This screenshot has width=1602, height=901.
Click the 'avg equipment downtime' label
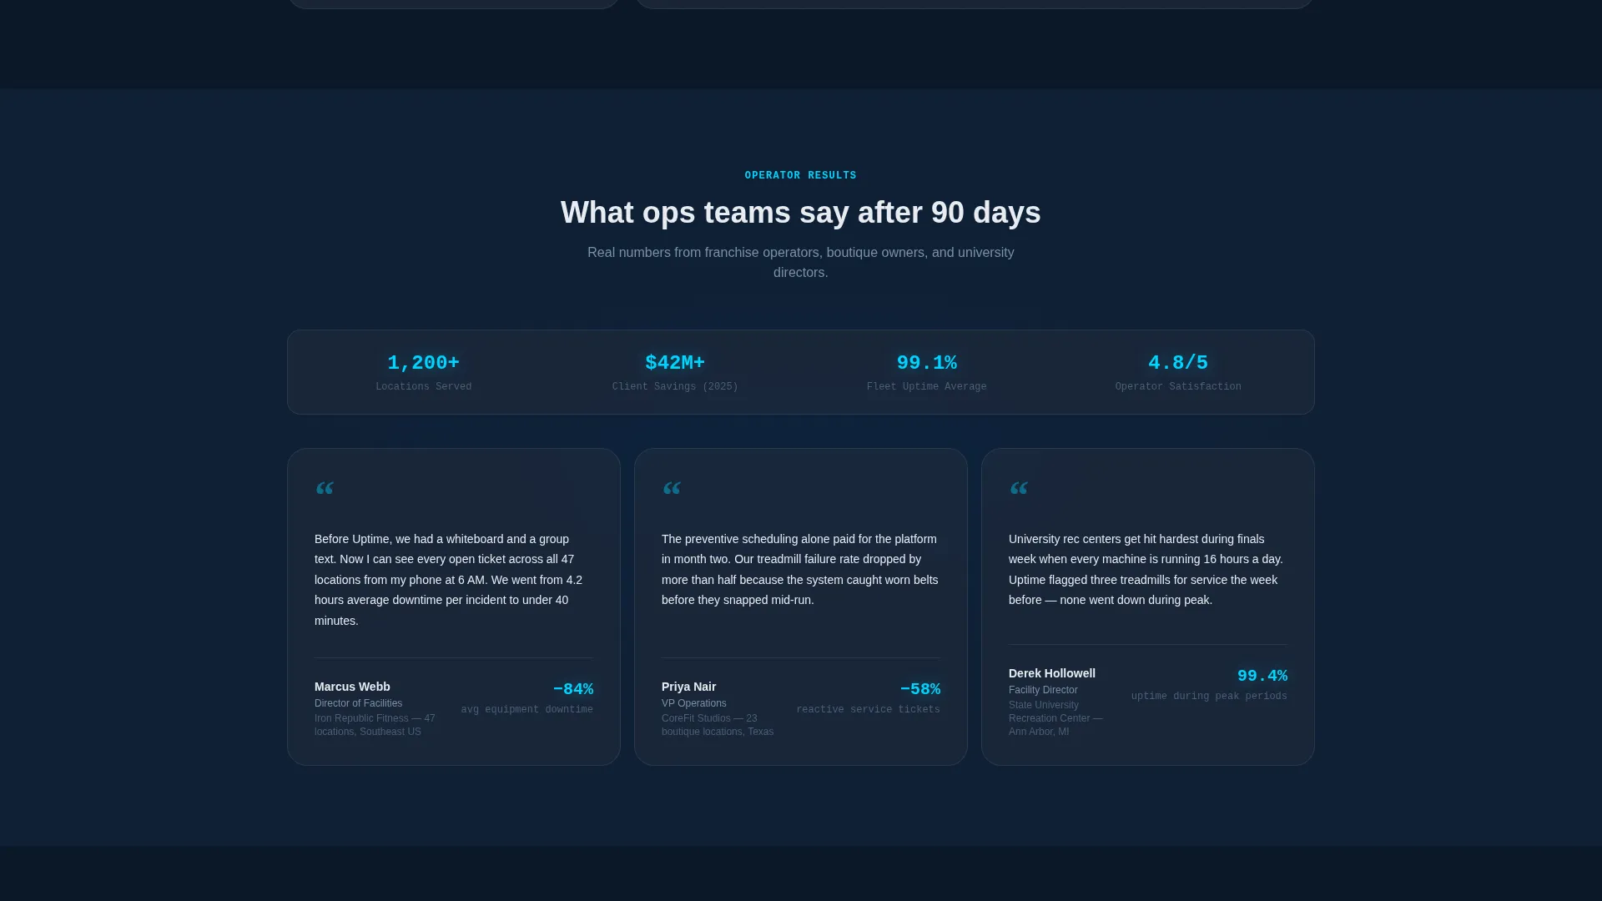(527, 710)
